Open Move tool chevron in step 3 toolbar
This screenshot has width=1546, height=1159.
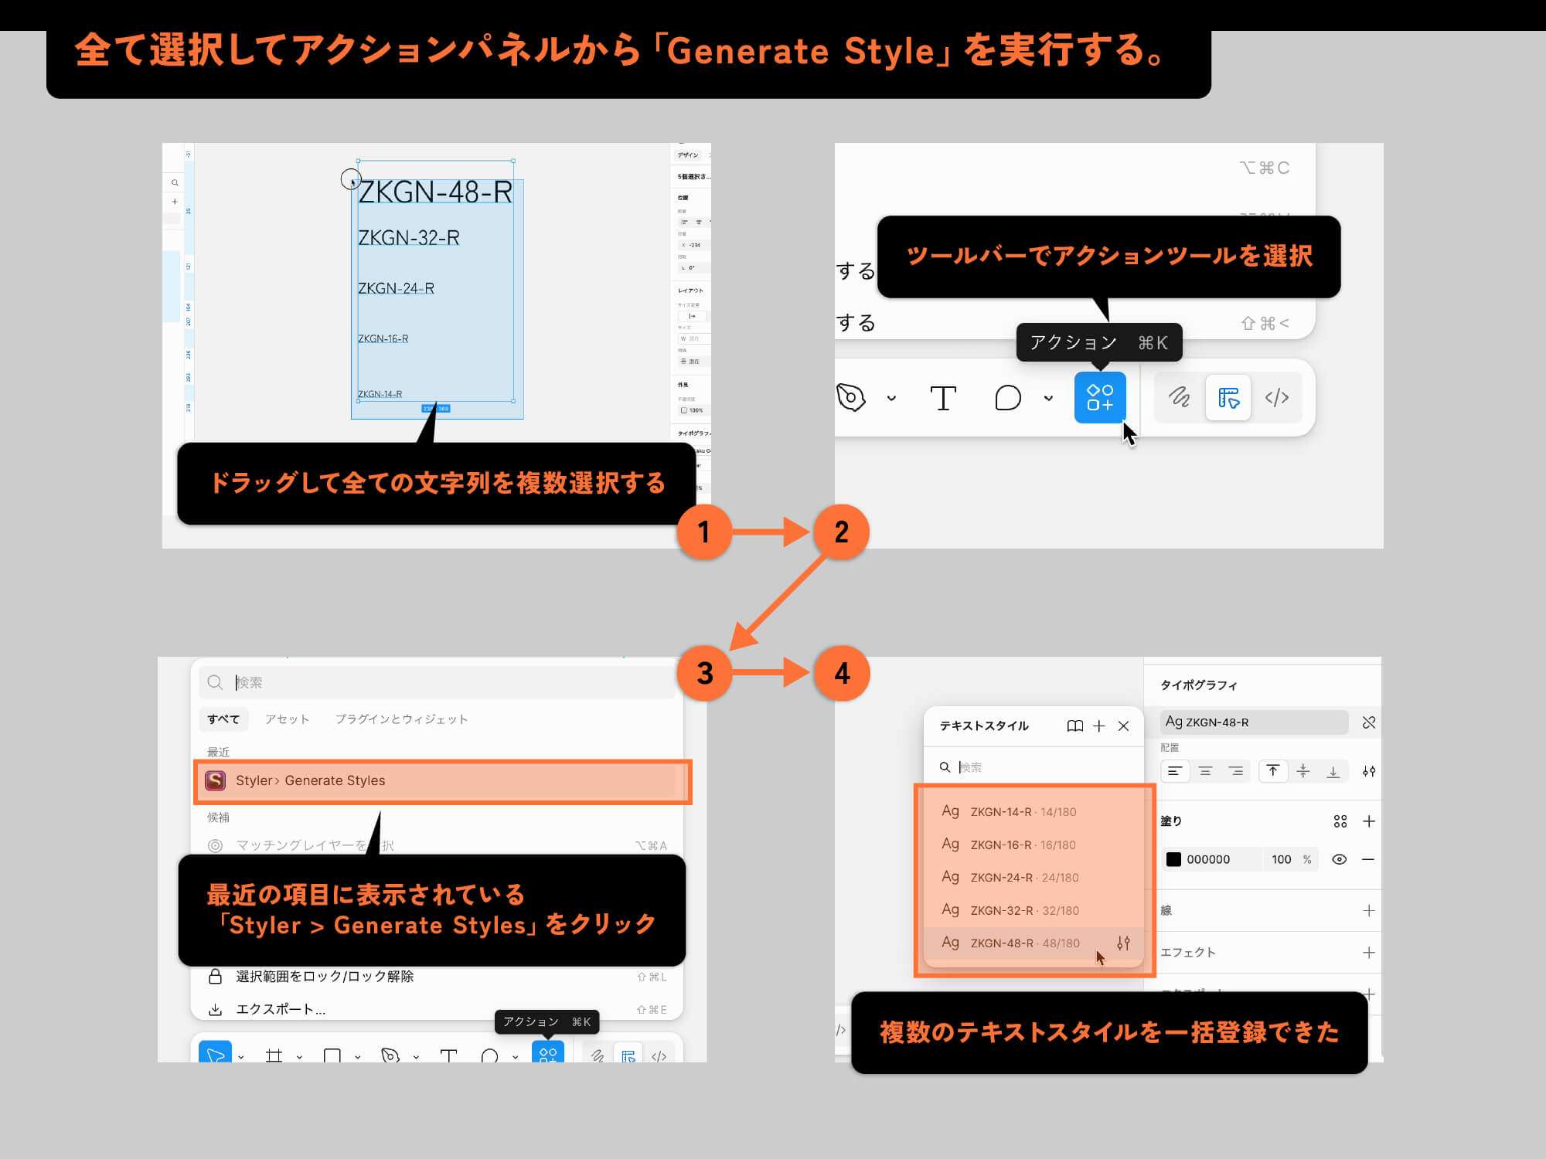tap(241, 1056)
